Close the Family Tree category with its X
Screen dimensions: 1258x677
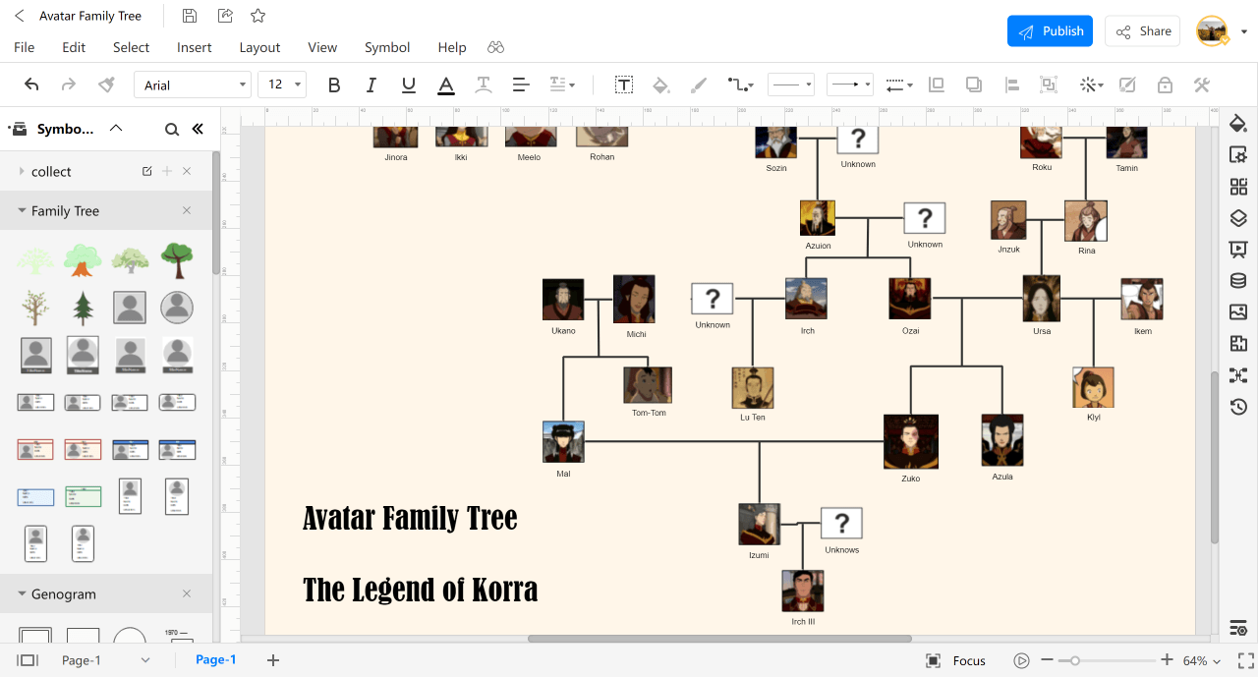click(187, 210)
